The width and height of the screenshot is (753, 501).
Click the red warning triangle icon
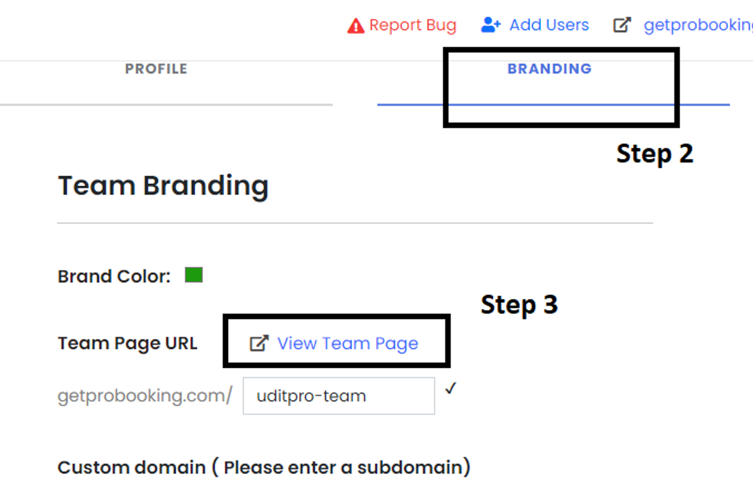[355, 26]
